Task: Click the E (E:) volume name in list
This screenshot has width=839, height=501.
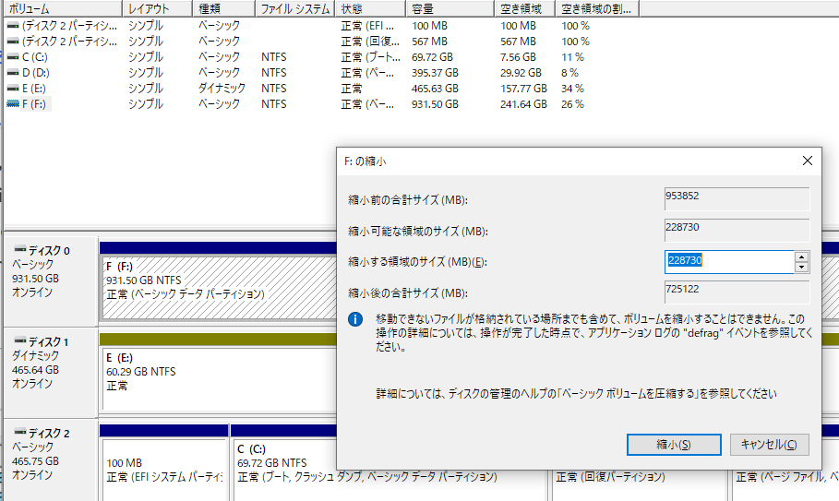Action: [34, 89]
